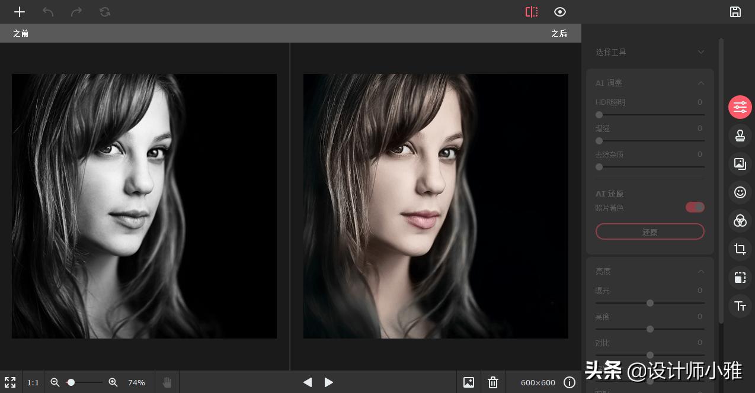
Task: Click the HDR照明 slider handle
Action: click(x=599, y=115)
